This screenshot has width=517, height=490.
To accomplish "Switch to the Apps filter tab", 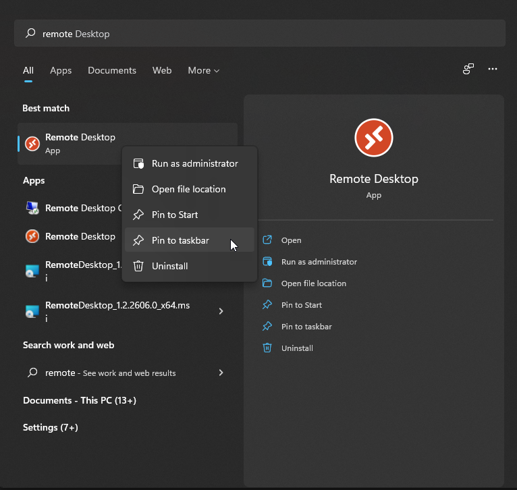I will (61, 70).
